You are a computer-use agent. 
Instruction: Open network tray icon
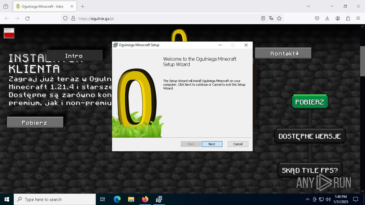[x=321, y=199]
